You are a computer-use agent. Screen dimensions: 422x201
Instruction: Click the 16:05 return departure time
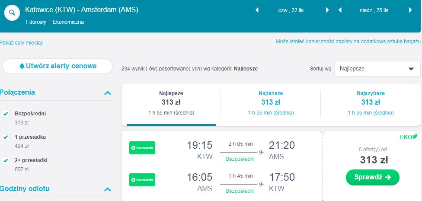[200, 177]
